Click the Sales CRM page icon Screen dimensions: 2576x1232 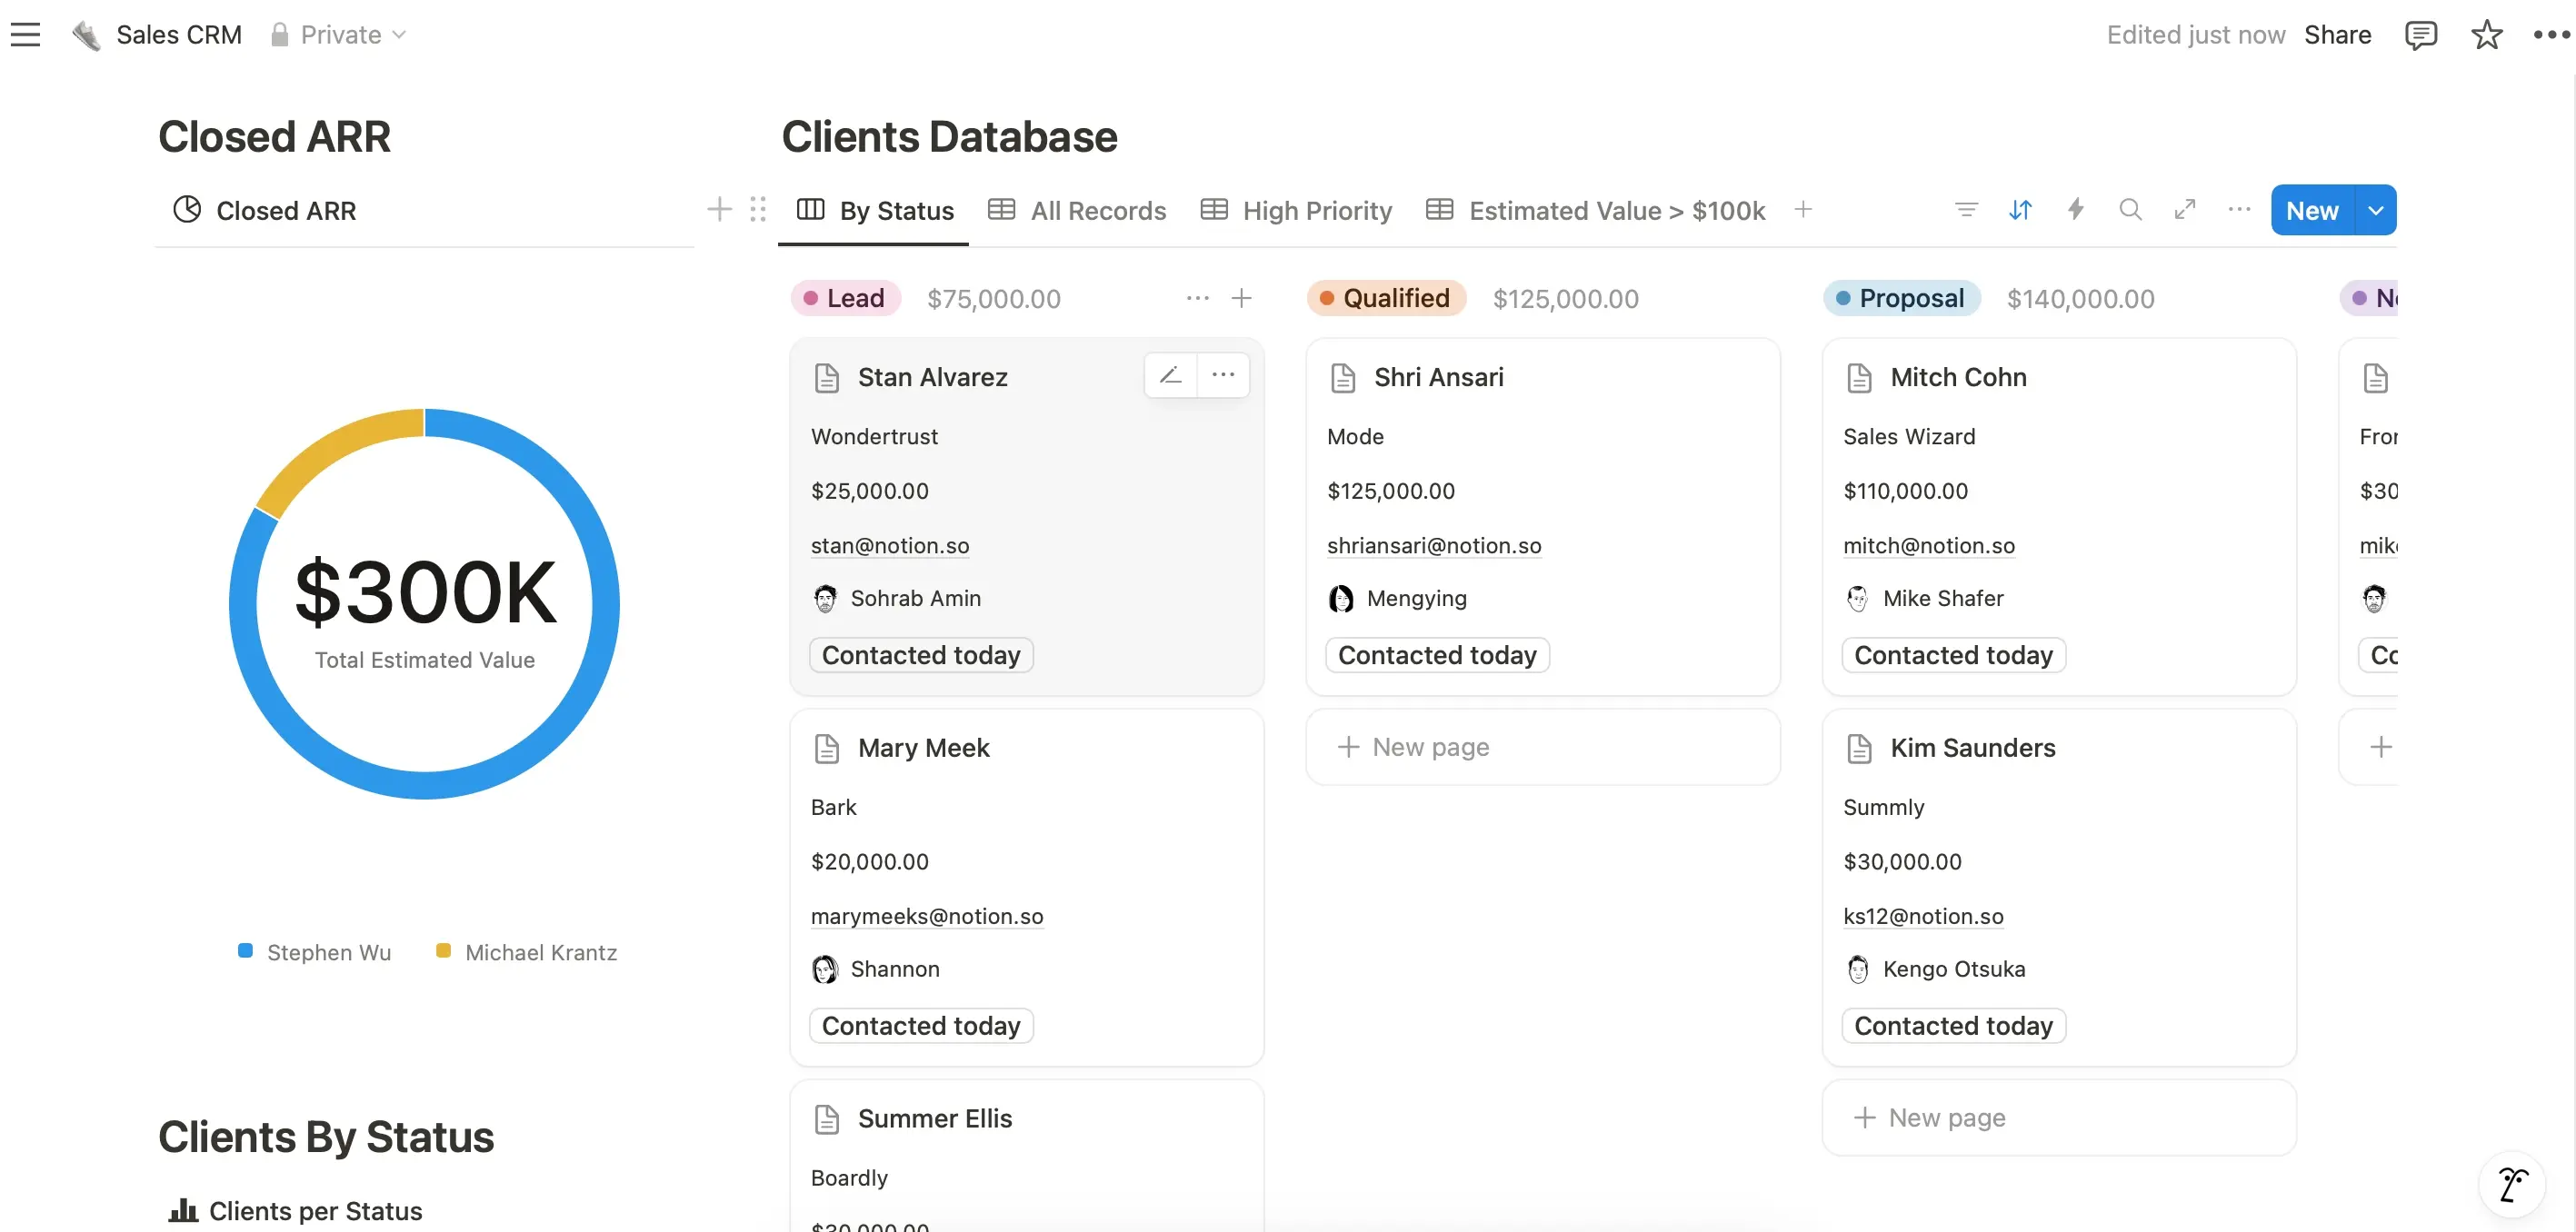point(87,35)
